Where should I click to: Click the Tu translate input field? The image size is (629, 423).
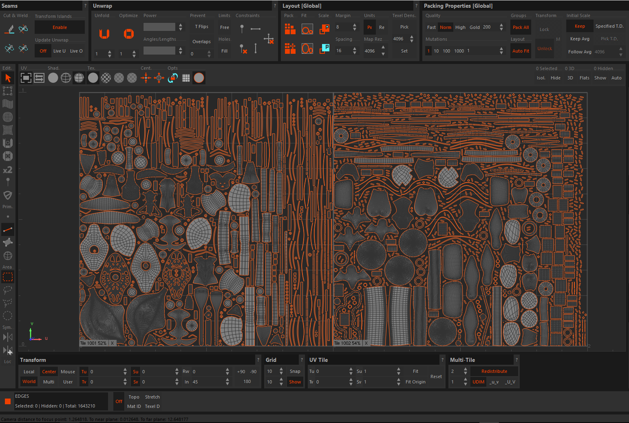[105, 372]
